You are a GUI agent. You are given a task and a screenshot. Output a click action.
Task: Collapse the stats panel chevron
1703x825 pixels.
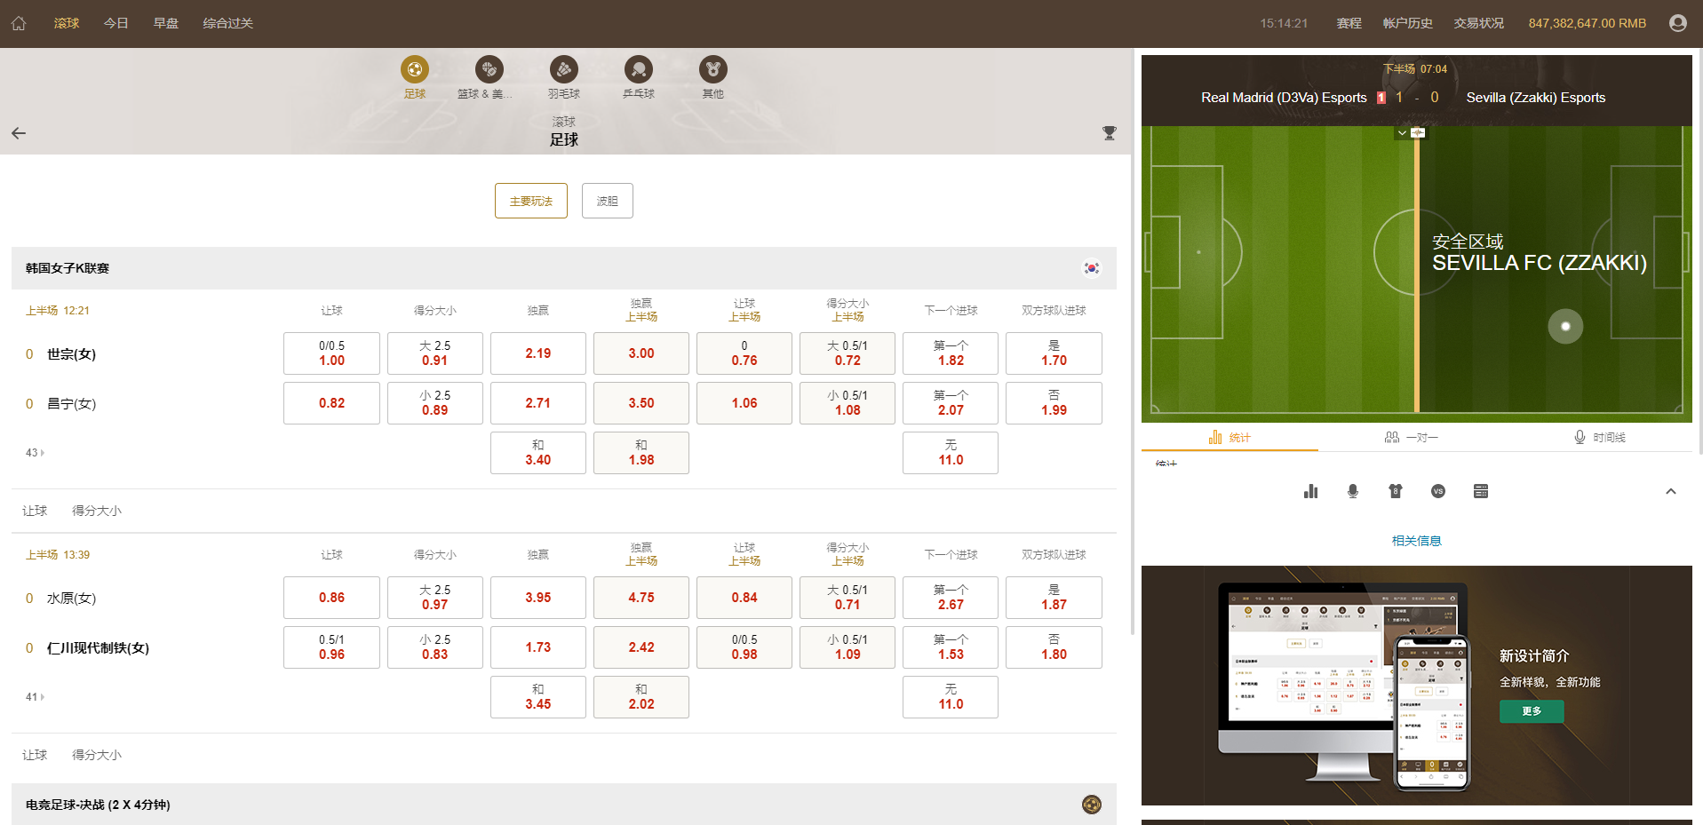pos(1671,491)
